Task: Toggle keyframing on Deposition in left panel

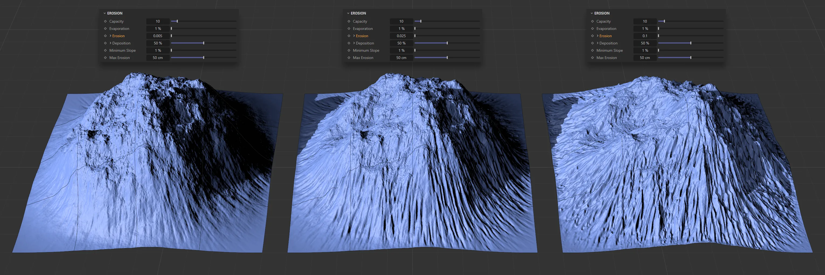Action: point(105,43)
